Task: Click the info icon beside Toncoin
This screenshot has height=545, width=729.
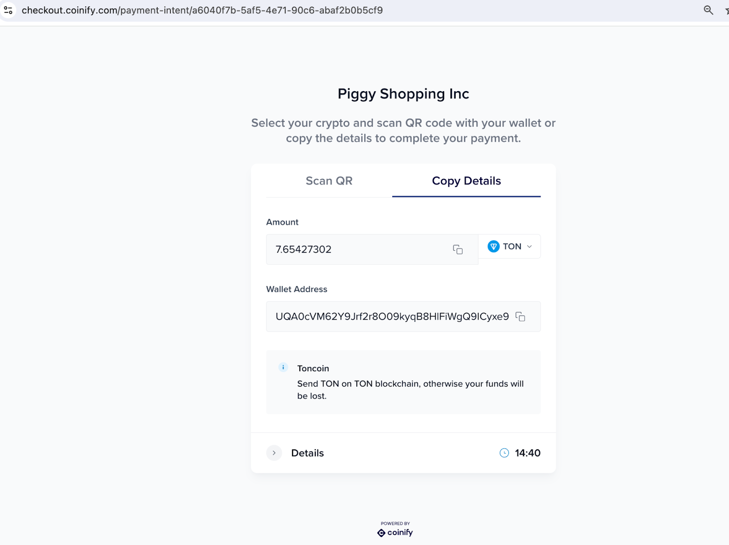Action: [283, 367]
